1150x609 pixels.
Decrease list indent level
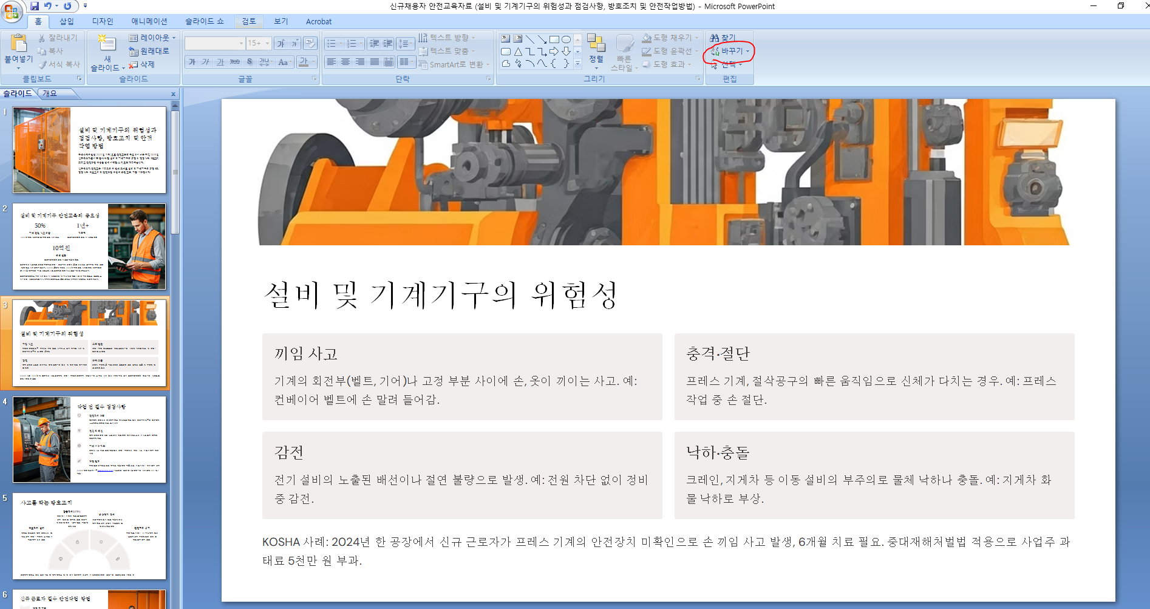tap(374, 43)
